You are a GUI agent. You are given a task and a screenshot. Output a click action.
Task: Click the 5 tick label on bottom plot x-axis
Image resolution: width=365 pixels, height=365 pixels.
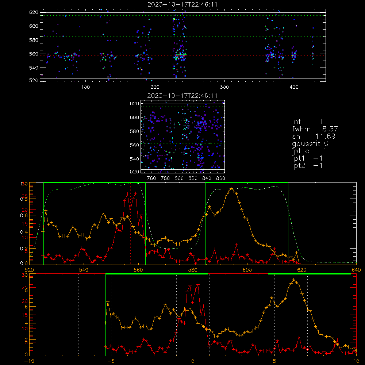click(275, 361)
